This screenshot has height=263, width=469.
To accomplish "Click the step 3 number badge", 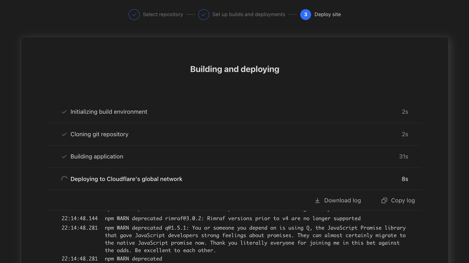I will (306, 15).
